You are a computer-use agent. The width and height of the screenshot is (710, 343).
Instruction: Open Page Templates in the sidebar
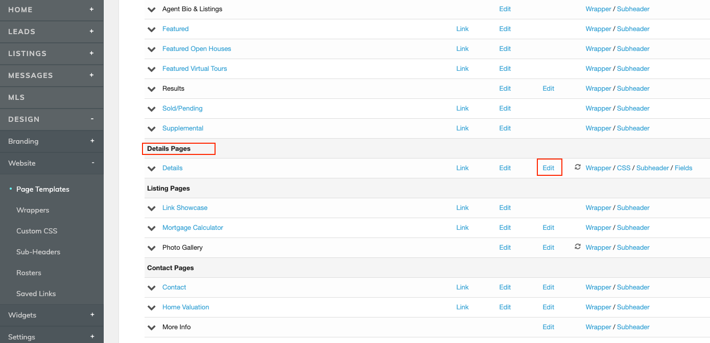43,189
